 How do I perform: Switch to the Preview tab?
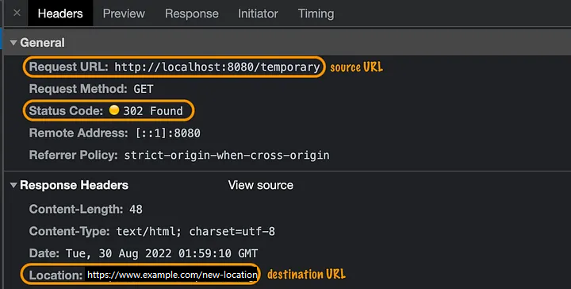(x=124, y=13)
